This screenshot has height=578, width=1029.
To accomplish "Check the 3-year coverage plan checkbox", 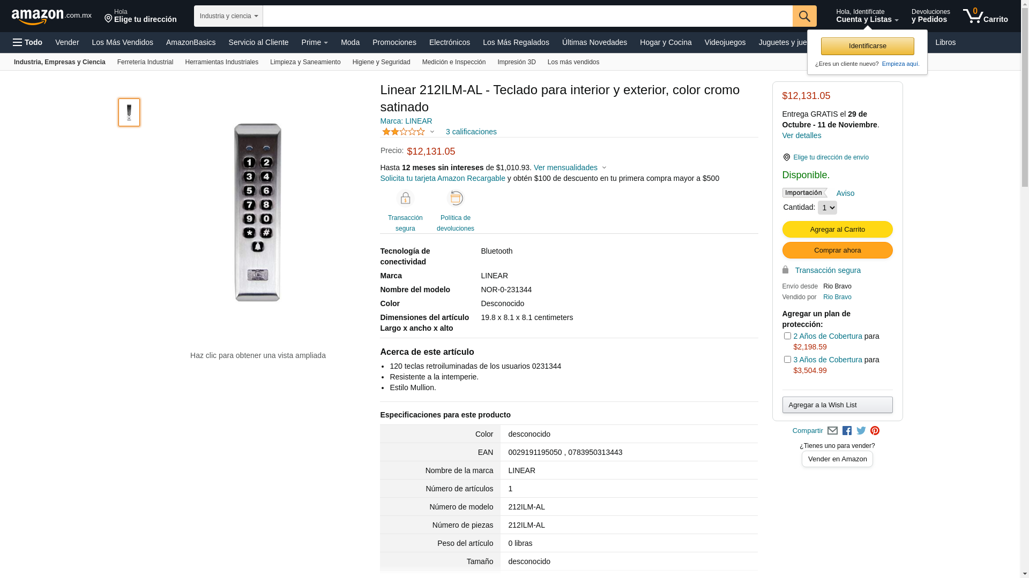I will pyautogui.click(x=787, y=360).
